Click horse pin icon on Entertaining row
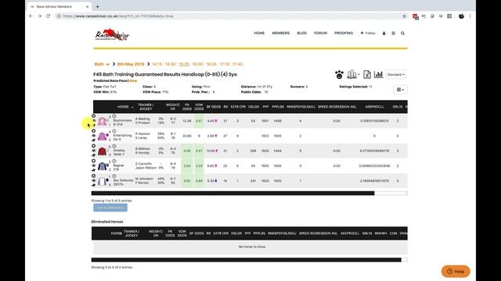The height and width of the screenshot is (281, 501). (94, 140)
